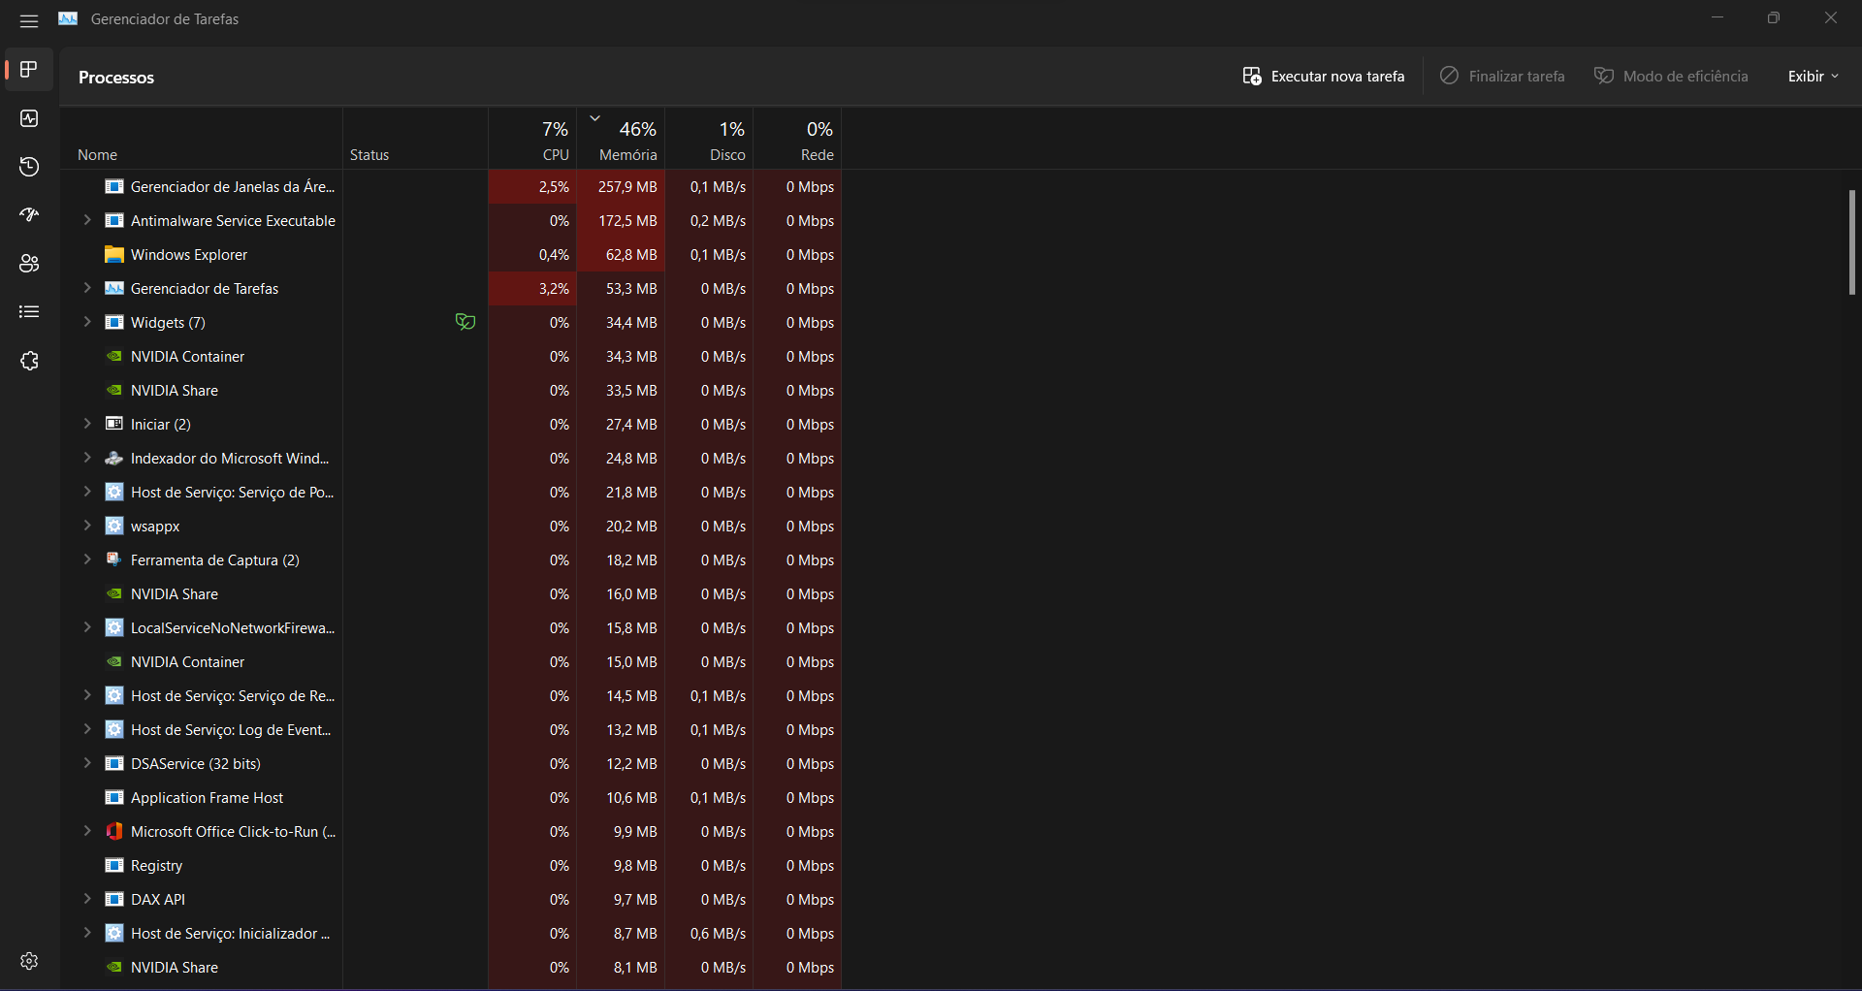Open the Users sidebar icon
Image resolution: width=1862 pixels, height=991 pixels.
coord(29,264)
